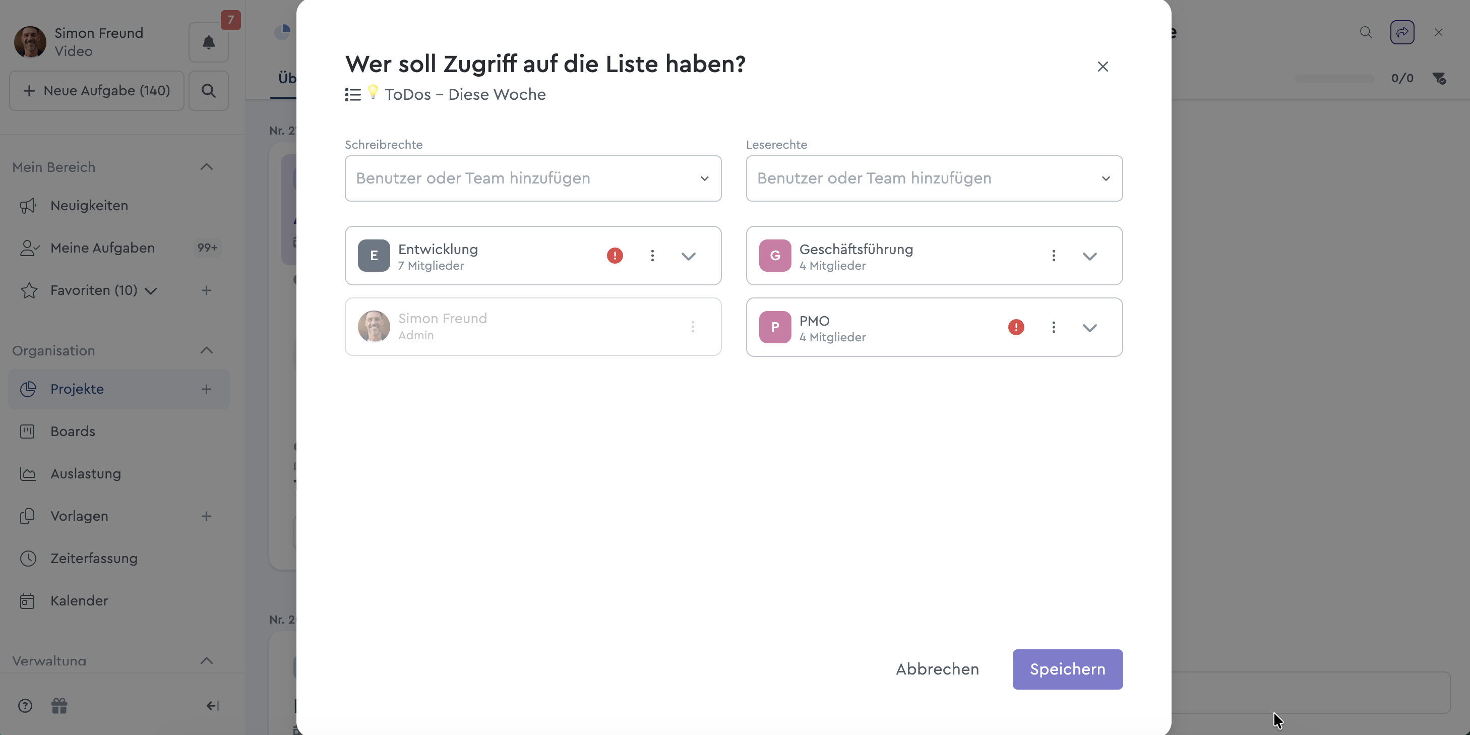Click the search magnifier next to Neue Aufgabe
1470x735 pixels.
[208, 91]
